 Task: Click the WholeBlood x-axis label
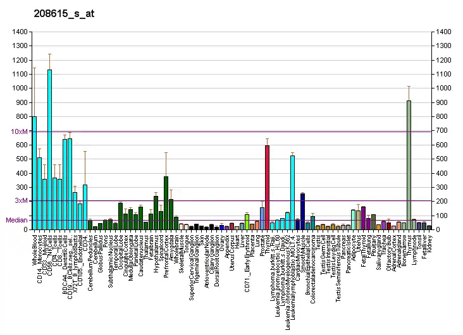point(35,249)
